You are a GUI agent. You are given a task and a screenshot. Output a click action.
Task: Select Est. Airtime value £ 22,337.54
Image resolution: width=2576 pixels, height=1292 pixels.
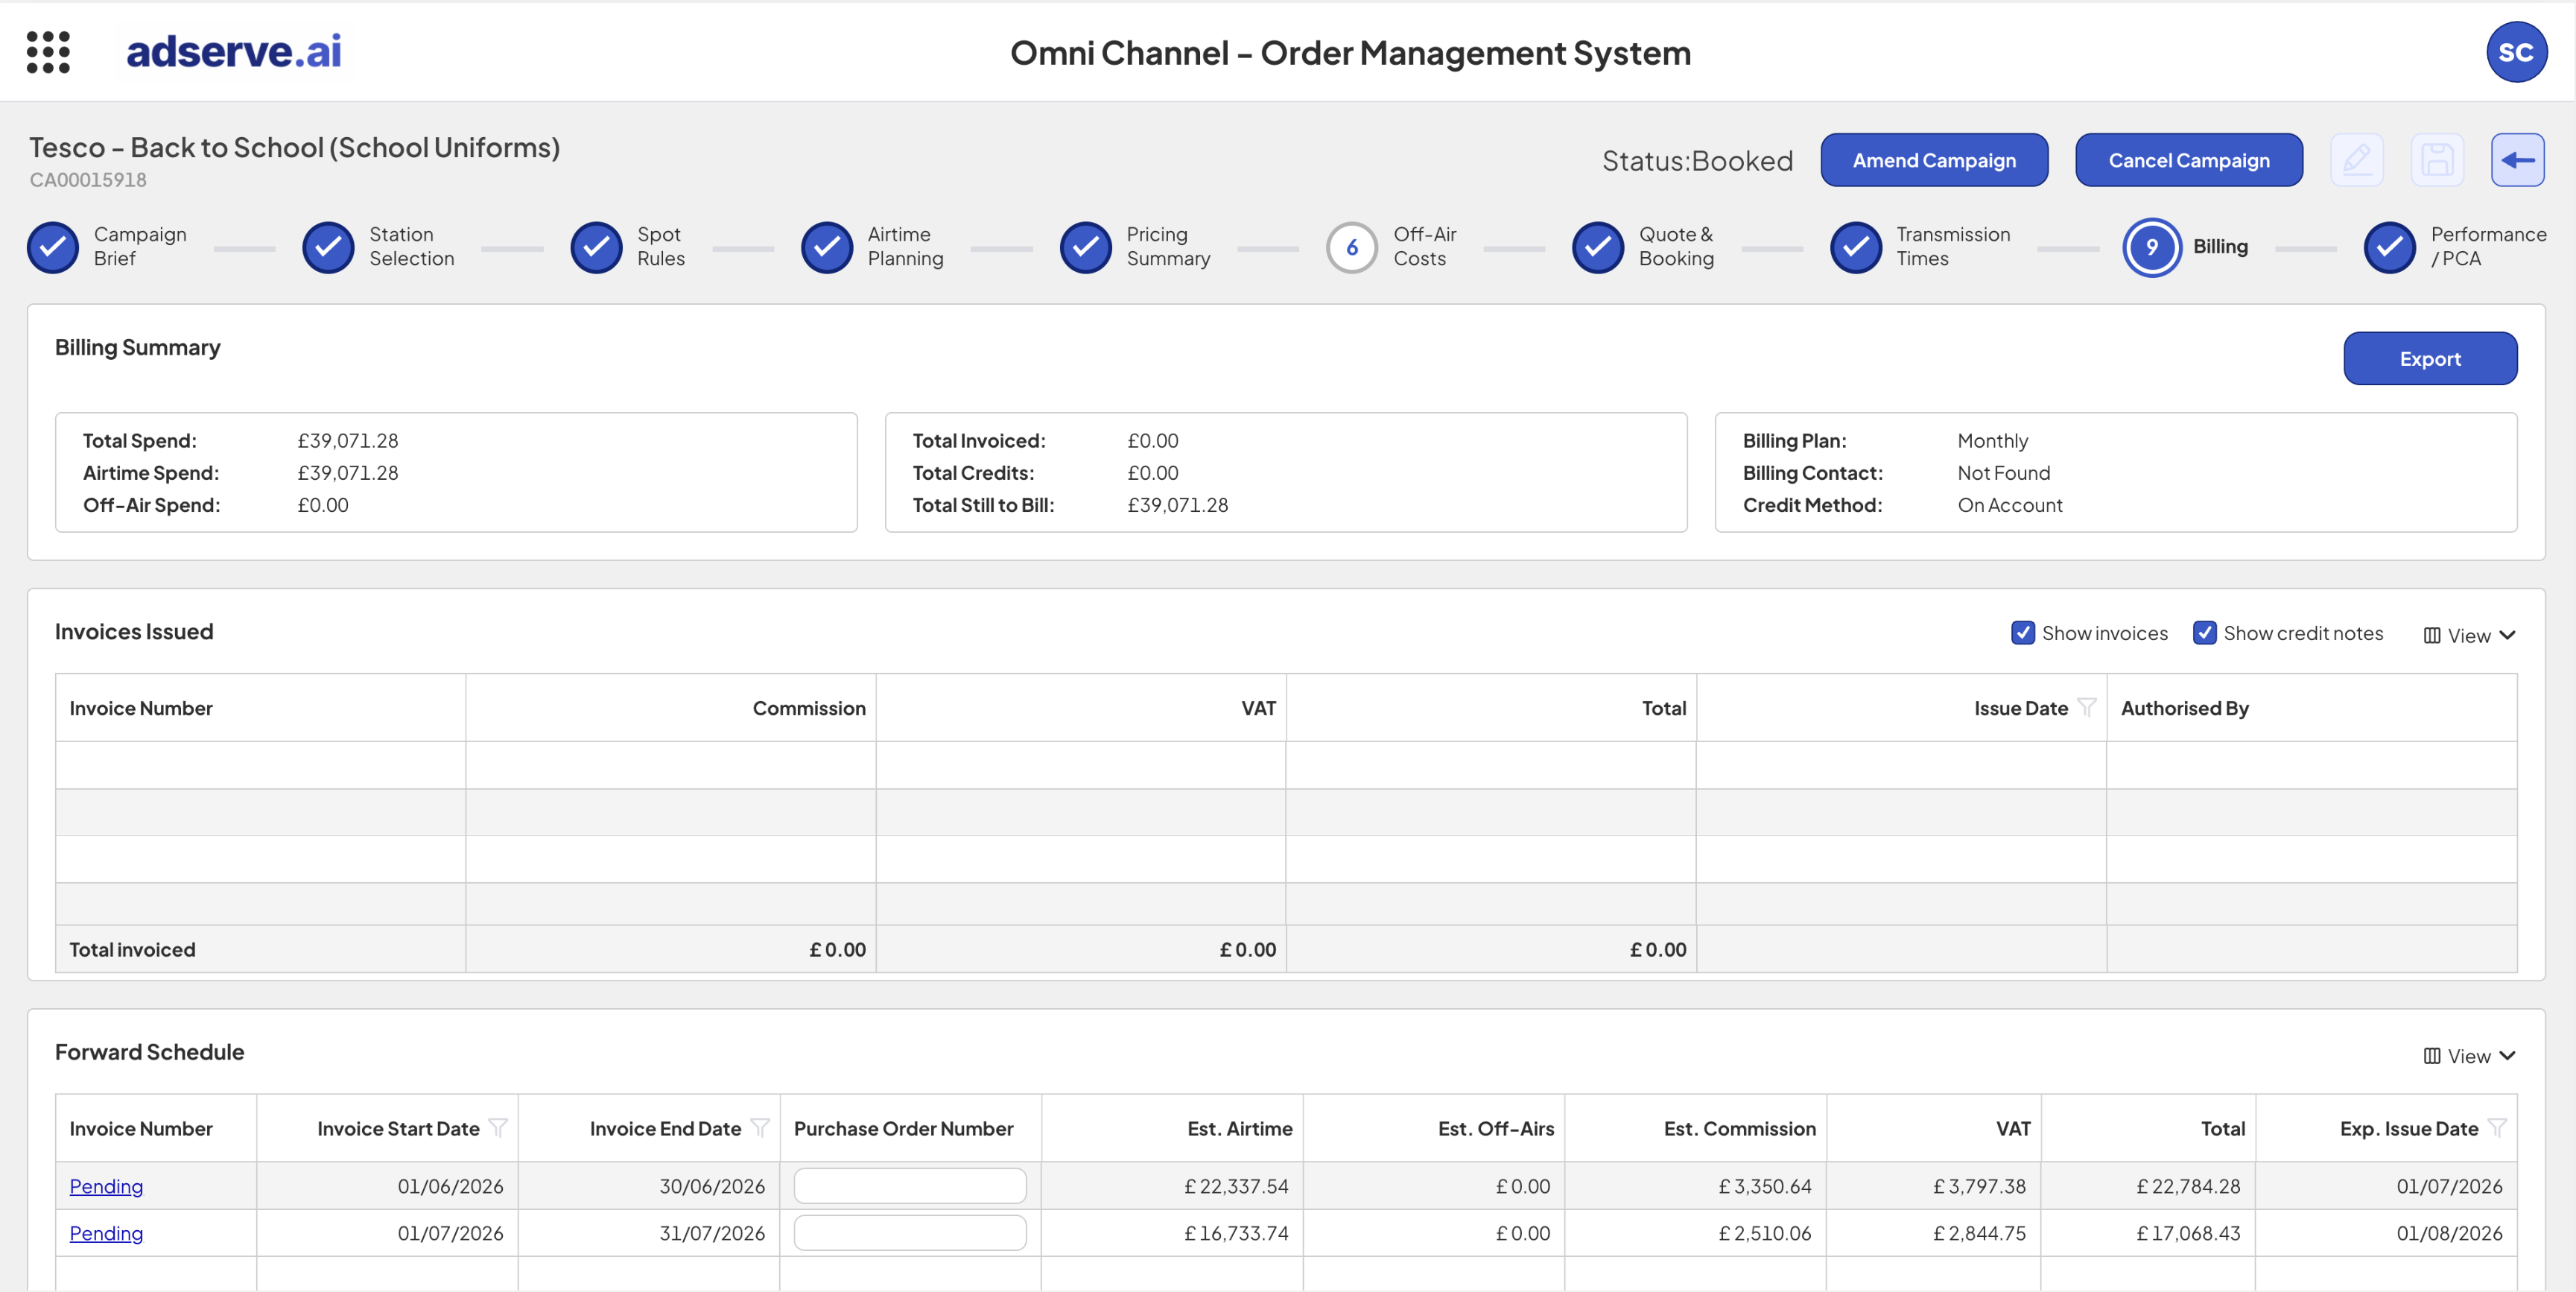tap(1236, 1186)
